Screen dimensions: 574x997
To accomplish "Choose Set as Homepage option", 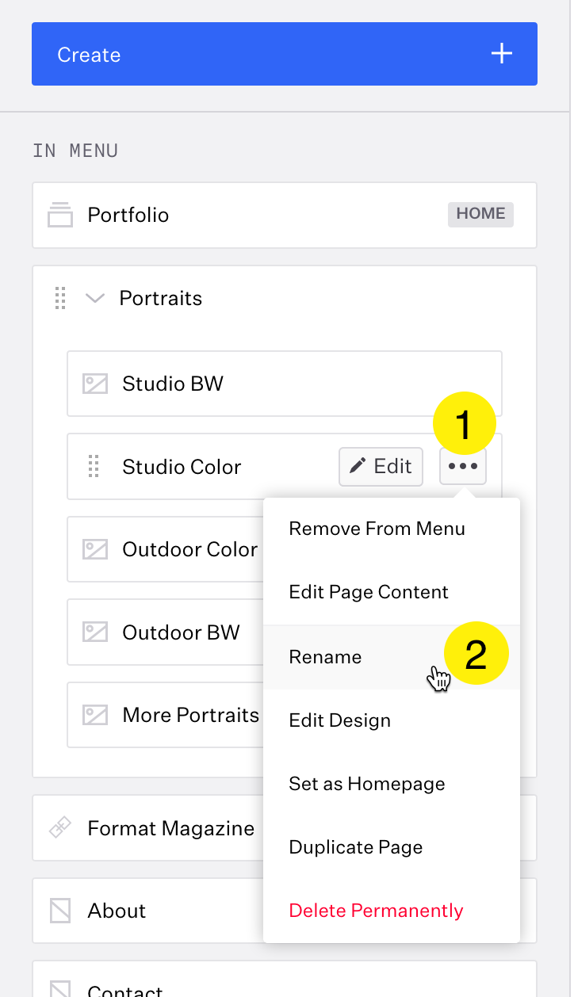I will (x=367, y=784).
